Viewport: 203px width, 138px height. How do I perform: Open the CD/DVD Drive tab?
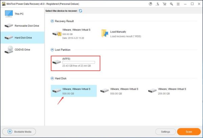click(x=22, y=50)
